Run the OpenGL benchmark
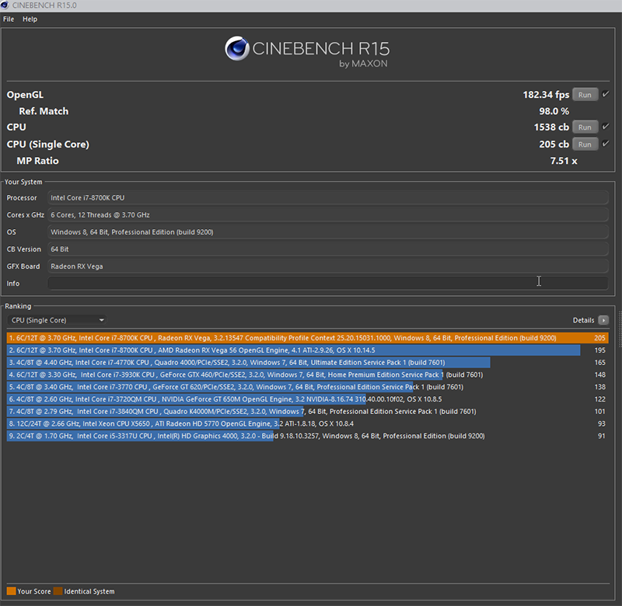Image resolution: width=622 pixels, height=606 pixels. [x=585, y=95]
